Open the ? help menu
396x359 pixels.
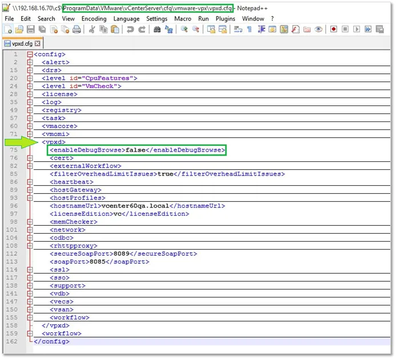(x=272, y=19)
